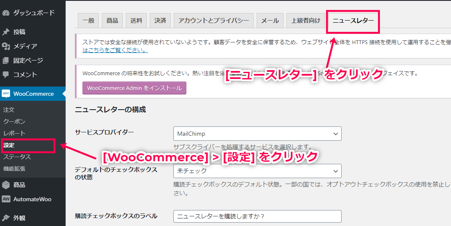
Task: Open the デフォルトのチェックボックスの状態 dropdown
Action: click(257, 171)
